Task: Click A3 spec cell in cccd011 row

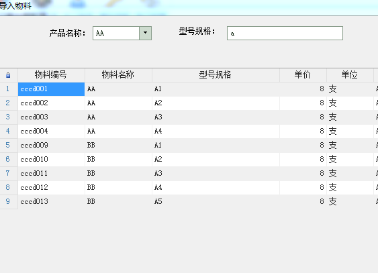Action: click(216, 174)
